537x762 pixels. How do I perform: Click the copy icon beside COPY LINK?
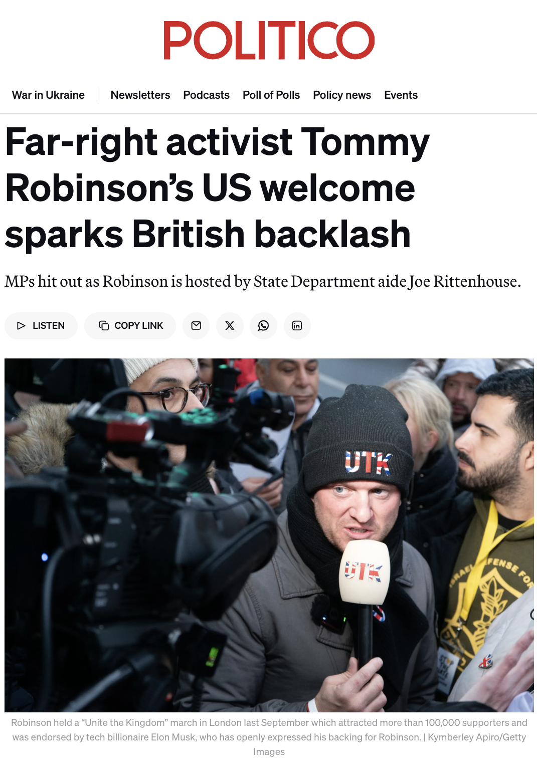click(104, 326)
